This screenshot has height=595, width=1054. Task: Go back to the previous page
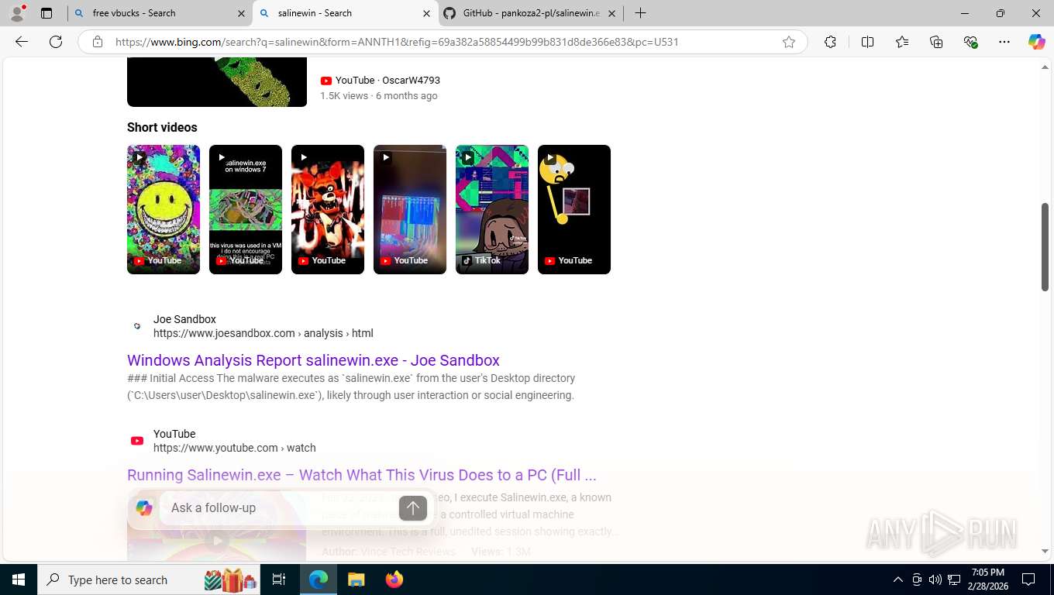coord(22,42)
